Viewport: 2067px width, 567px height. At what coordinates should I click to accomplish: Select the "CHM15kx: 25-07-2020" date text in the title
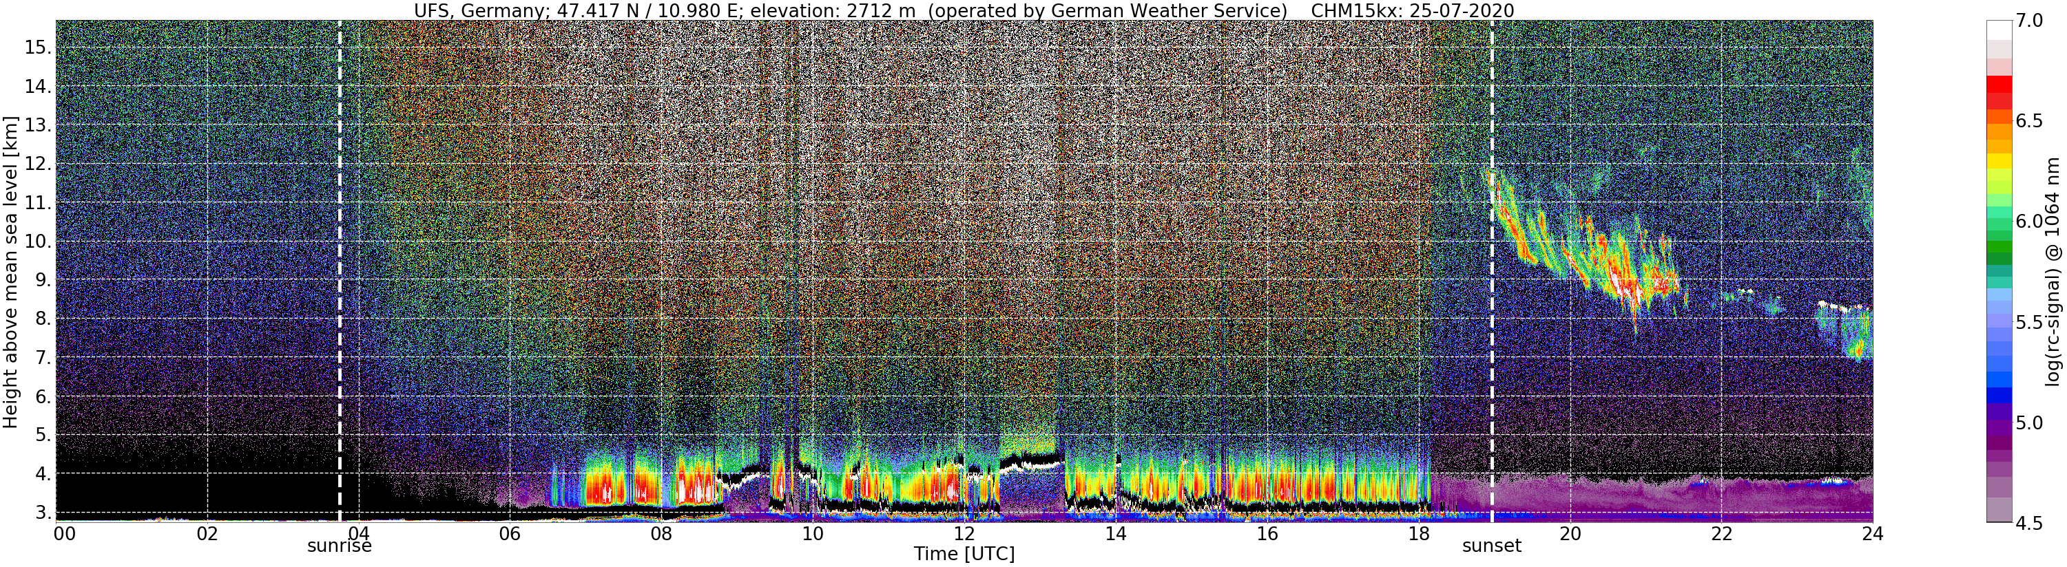click(x=1412, y=10)
